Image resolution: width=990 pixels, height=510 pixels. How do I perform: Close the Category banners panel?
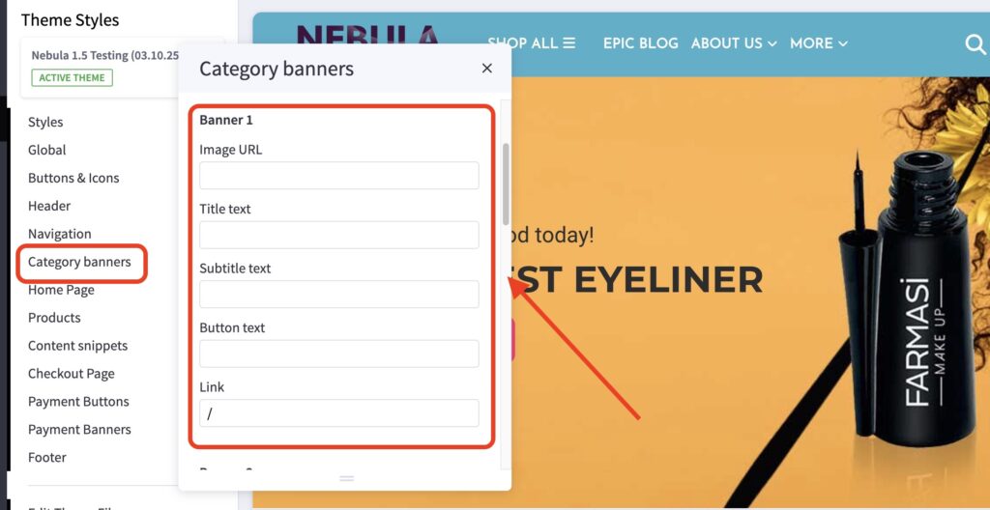487,69
